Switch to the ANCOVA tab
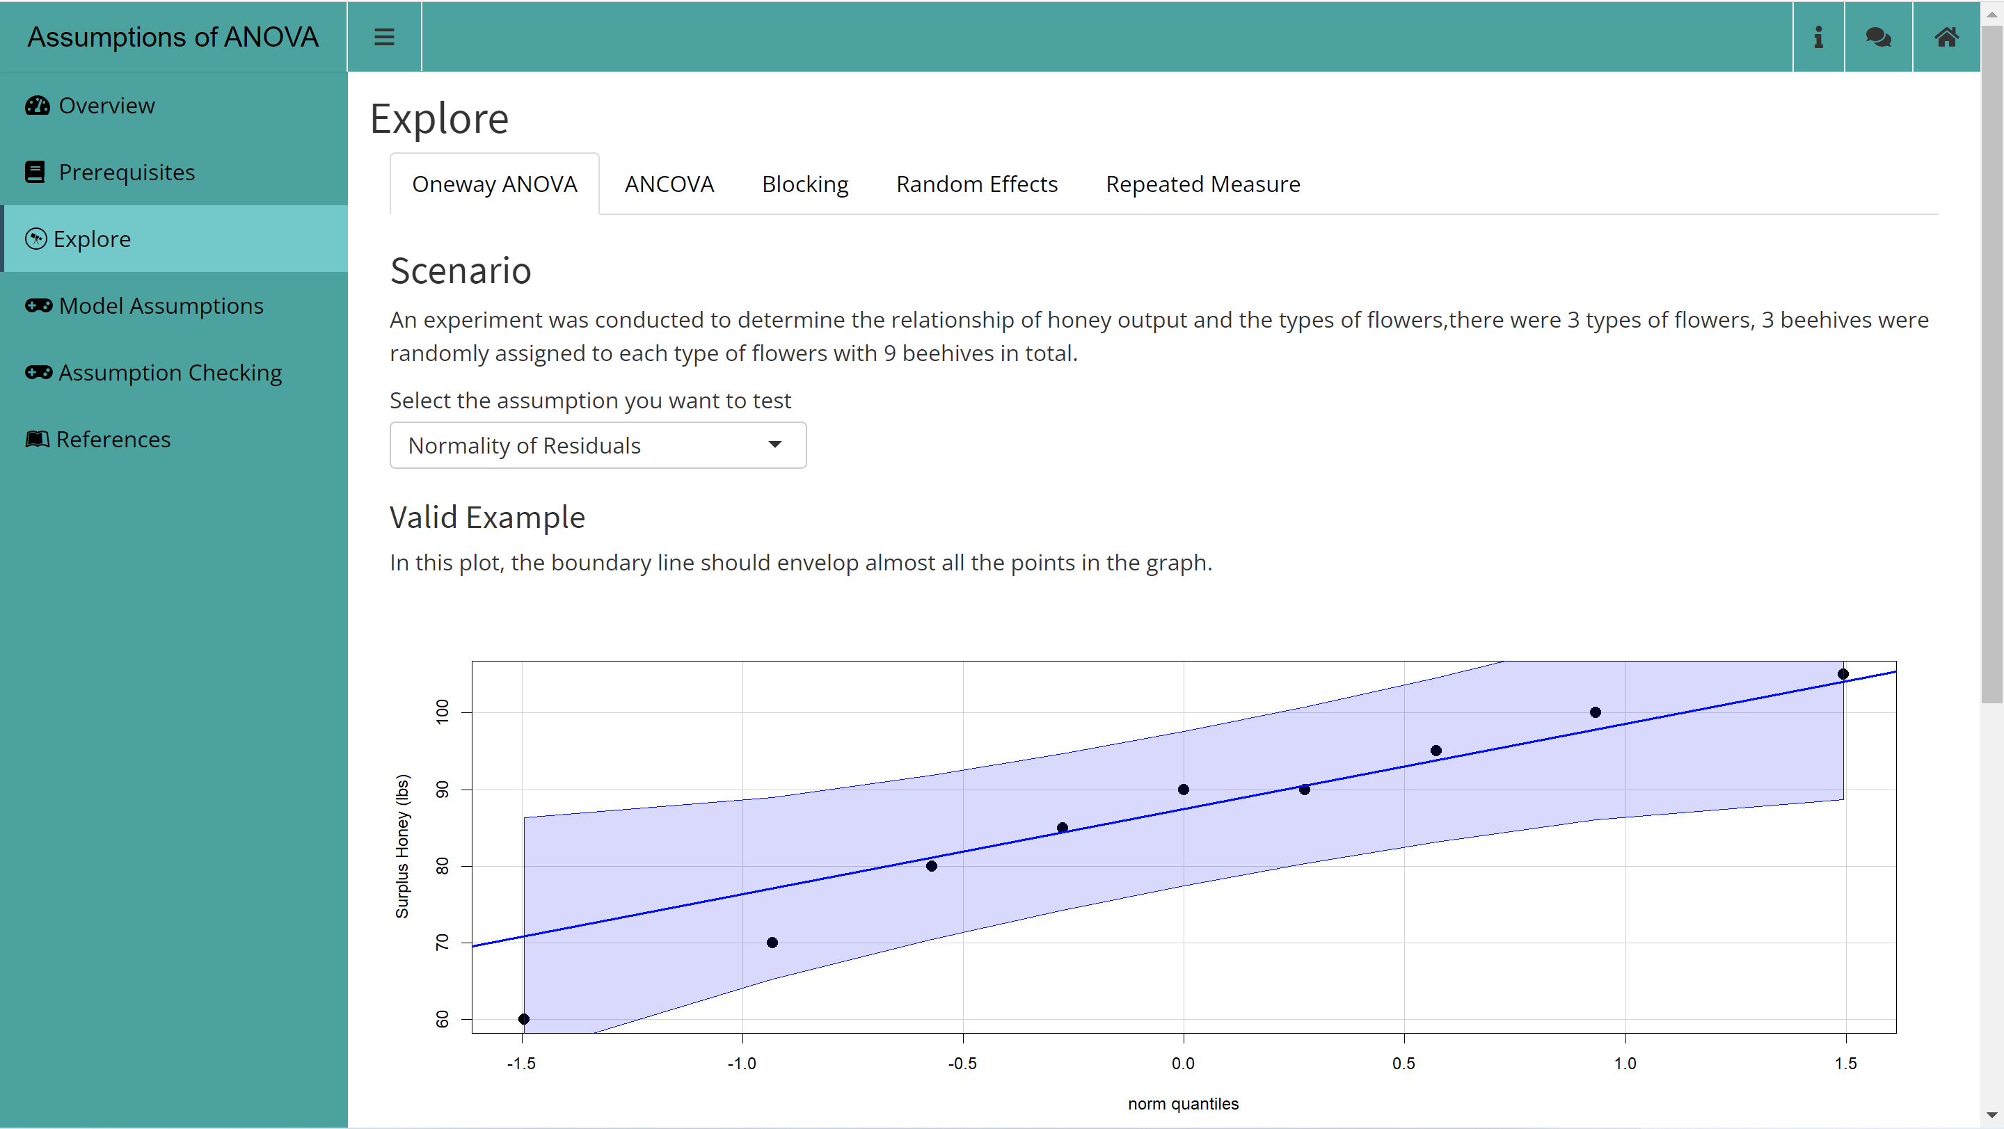The width and height of the screenshot is (2004, 1129). tap(669, 184)
